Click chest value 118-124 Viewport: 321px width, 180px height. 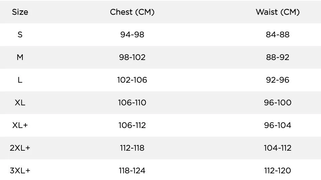(132, 171)
